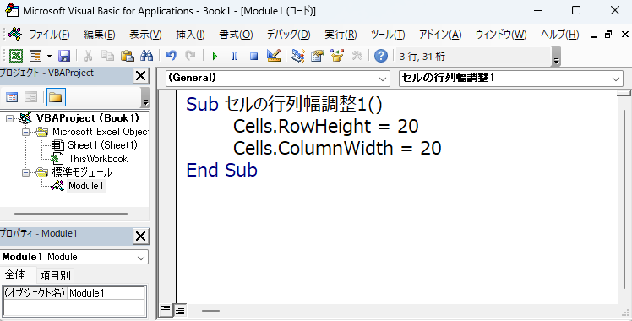Viewport: 632px width, 321px height.
Task: Switch to Full Module View button
Action: pyautogui.click(x=180, y=310)
